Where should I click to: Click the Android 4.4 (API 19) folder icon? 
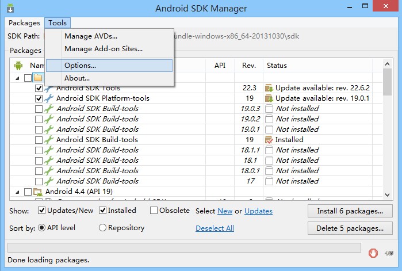tap(37, 192)
